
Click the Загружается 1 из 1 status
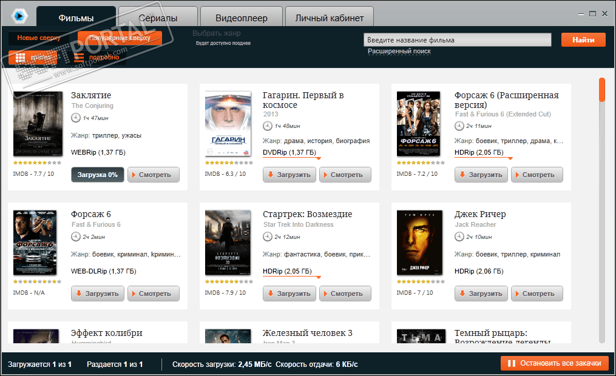[x=39, y=364]
